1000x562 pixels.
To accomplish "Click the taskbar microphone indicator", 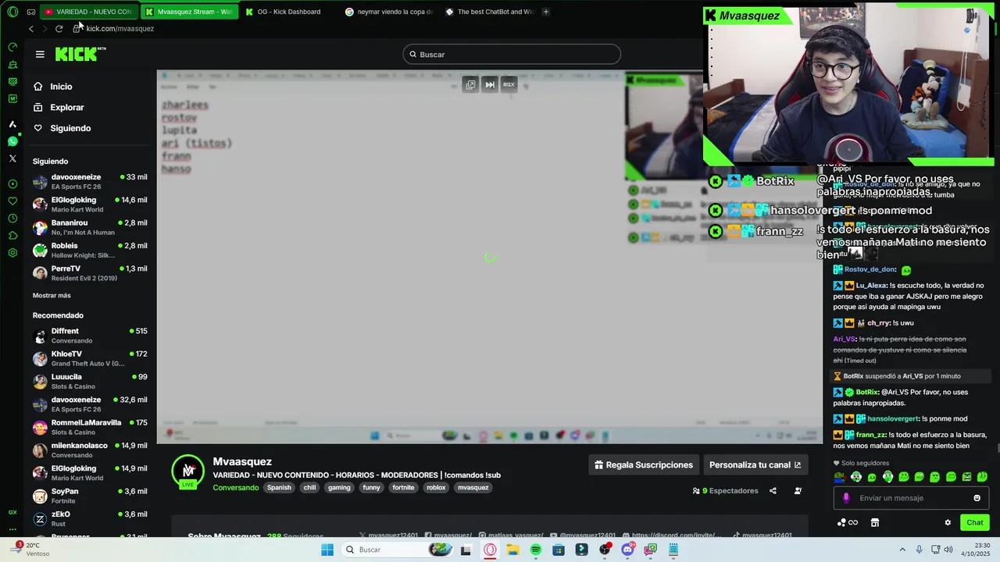I will coord(919,550).
